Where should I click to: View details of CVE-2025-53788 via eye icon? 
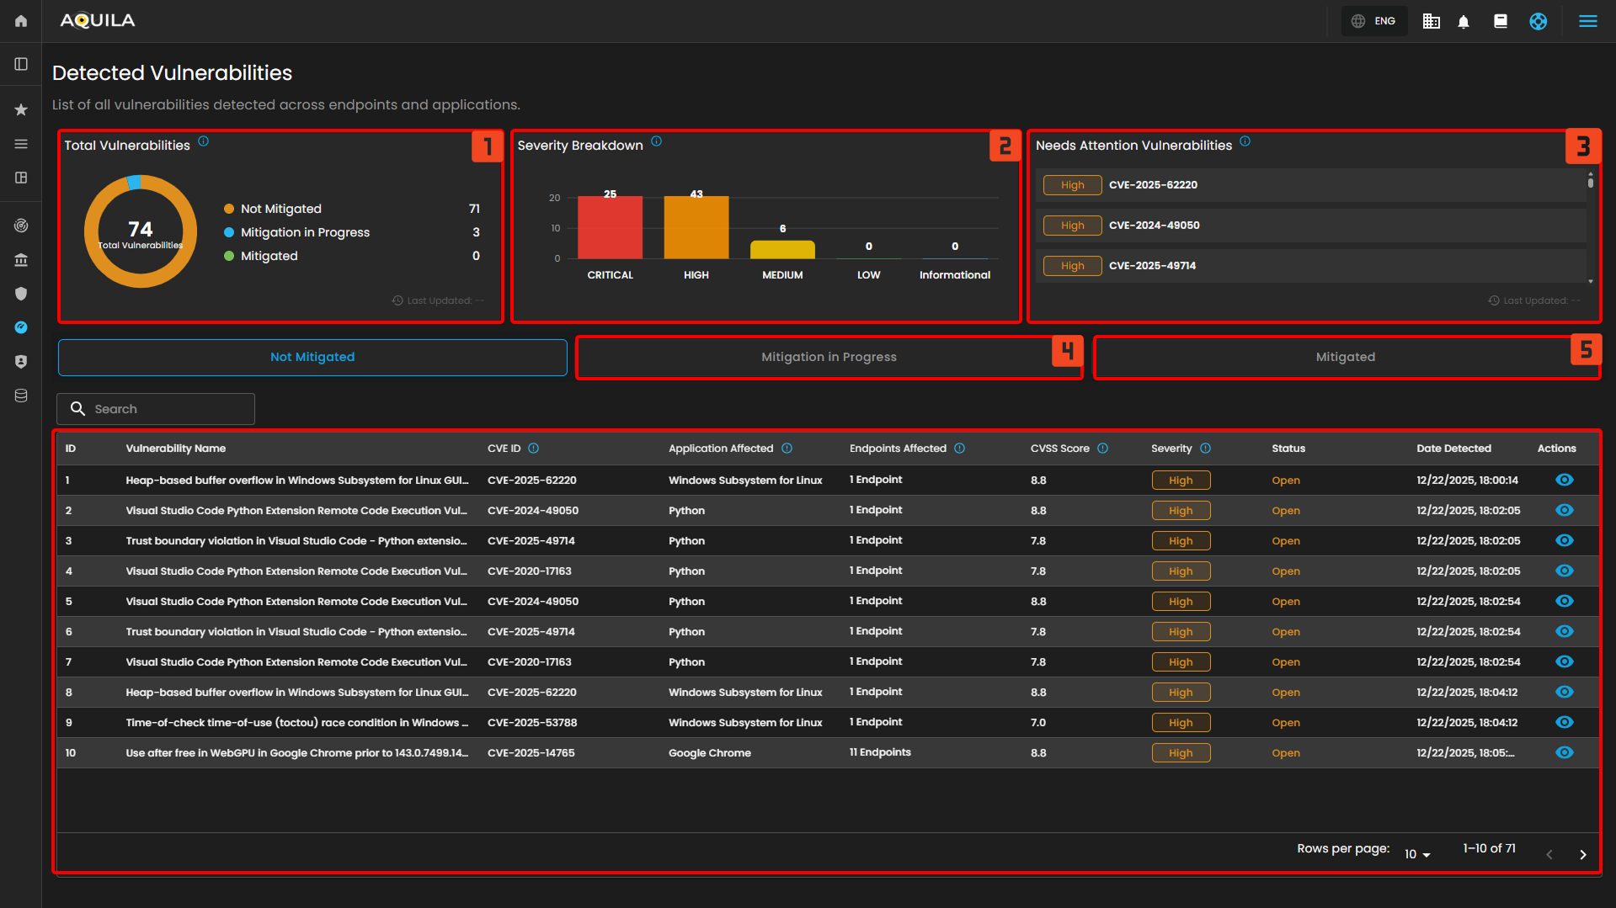point(1564,722)
